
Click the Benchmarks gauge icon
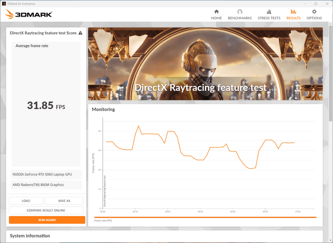pos(240,11)
